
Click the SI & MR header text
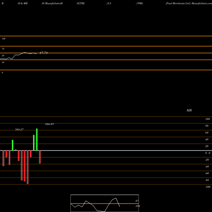pyautogui.click(x=22, y=3)
